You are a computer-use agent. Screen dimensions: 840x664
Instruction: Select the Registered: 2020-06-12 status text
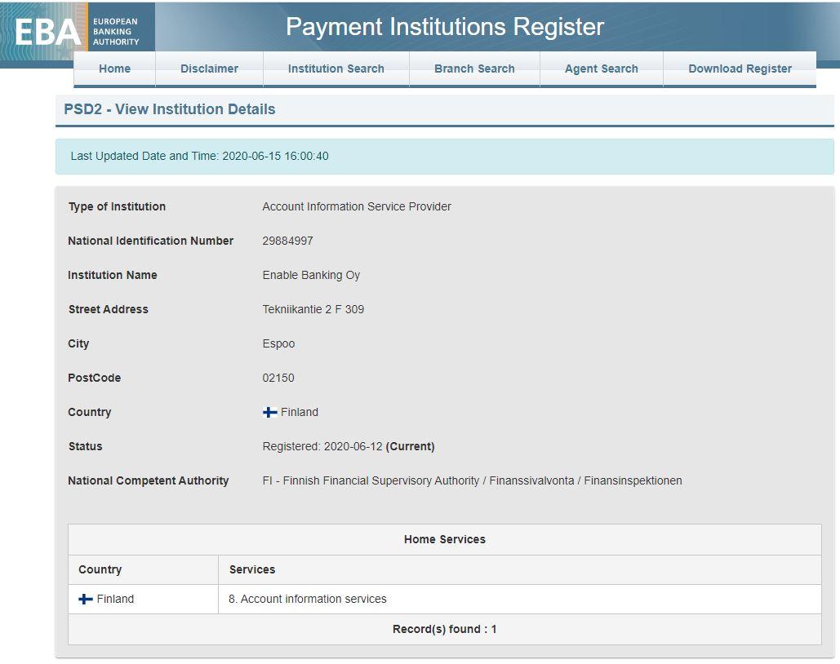click(322, 446)
